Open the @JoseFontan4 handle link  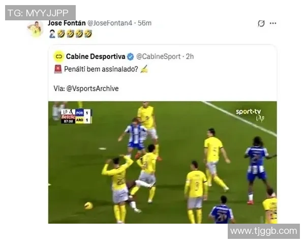click(x=110, y=23)
